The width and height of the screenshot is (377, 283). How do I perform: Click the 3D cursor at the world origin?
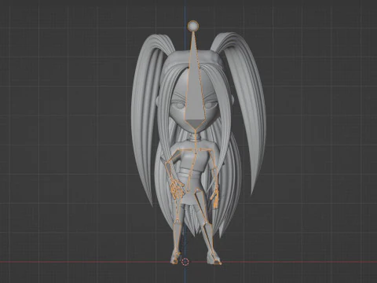[185, 261]
